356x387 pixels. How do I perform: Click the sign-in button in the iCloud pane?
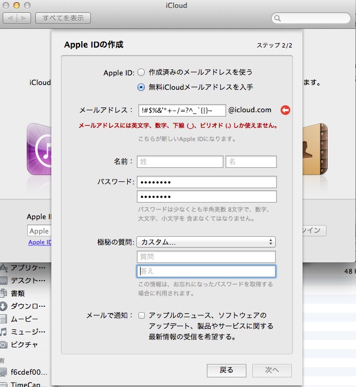[314, 230]
